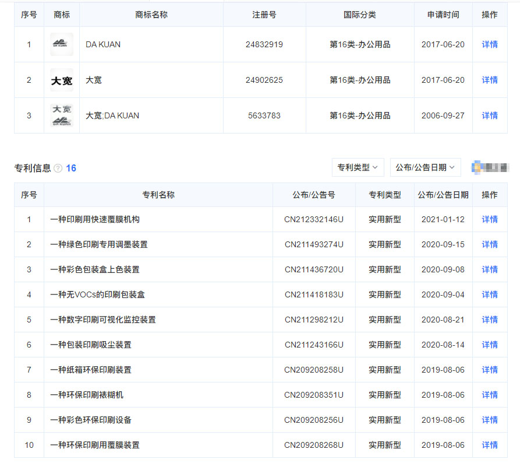Image resolution: width=520 pixels, height=463 pixels.
Task: Click the patent count 16 next to 专利信息
Action: click(71, 169)
